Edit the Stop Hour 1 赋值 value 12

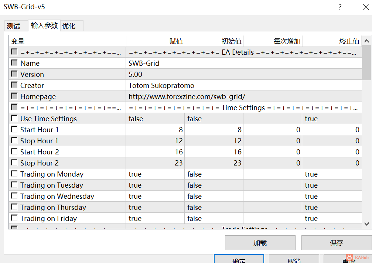tap(155, 141)
